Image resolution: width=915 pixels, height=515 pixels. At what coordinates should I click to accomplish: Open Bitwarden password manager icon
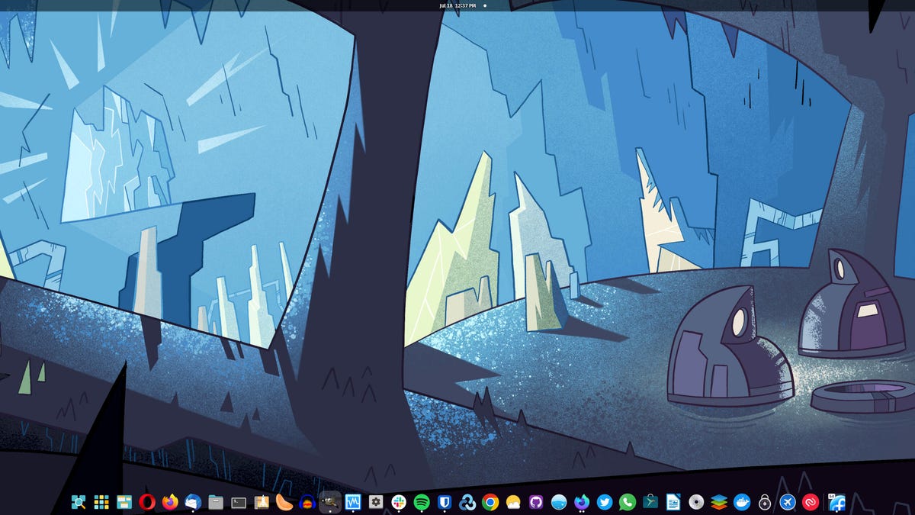point(445,502)
